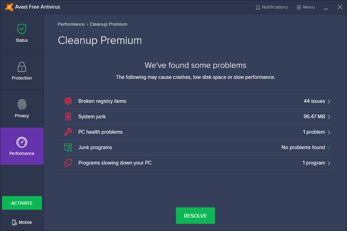Click the Mobile phone icon in sidebar
The width and height of the screenshot is (347, 231).
[x=14, y=222]
